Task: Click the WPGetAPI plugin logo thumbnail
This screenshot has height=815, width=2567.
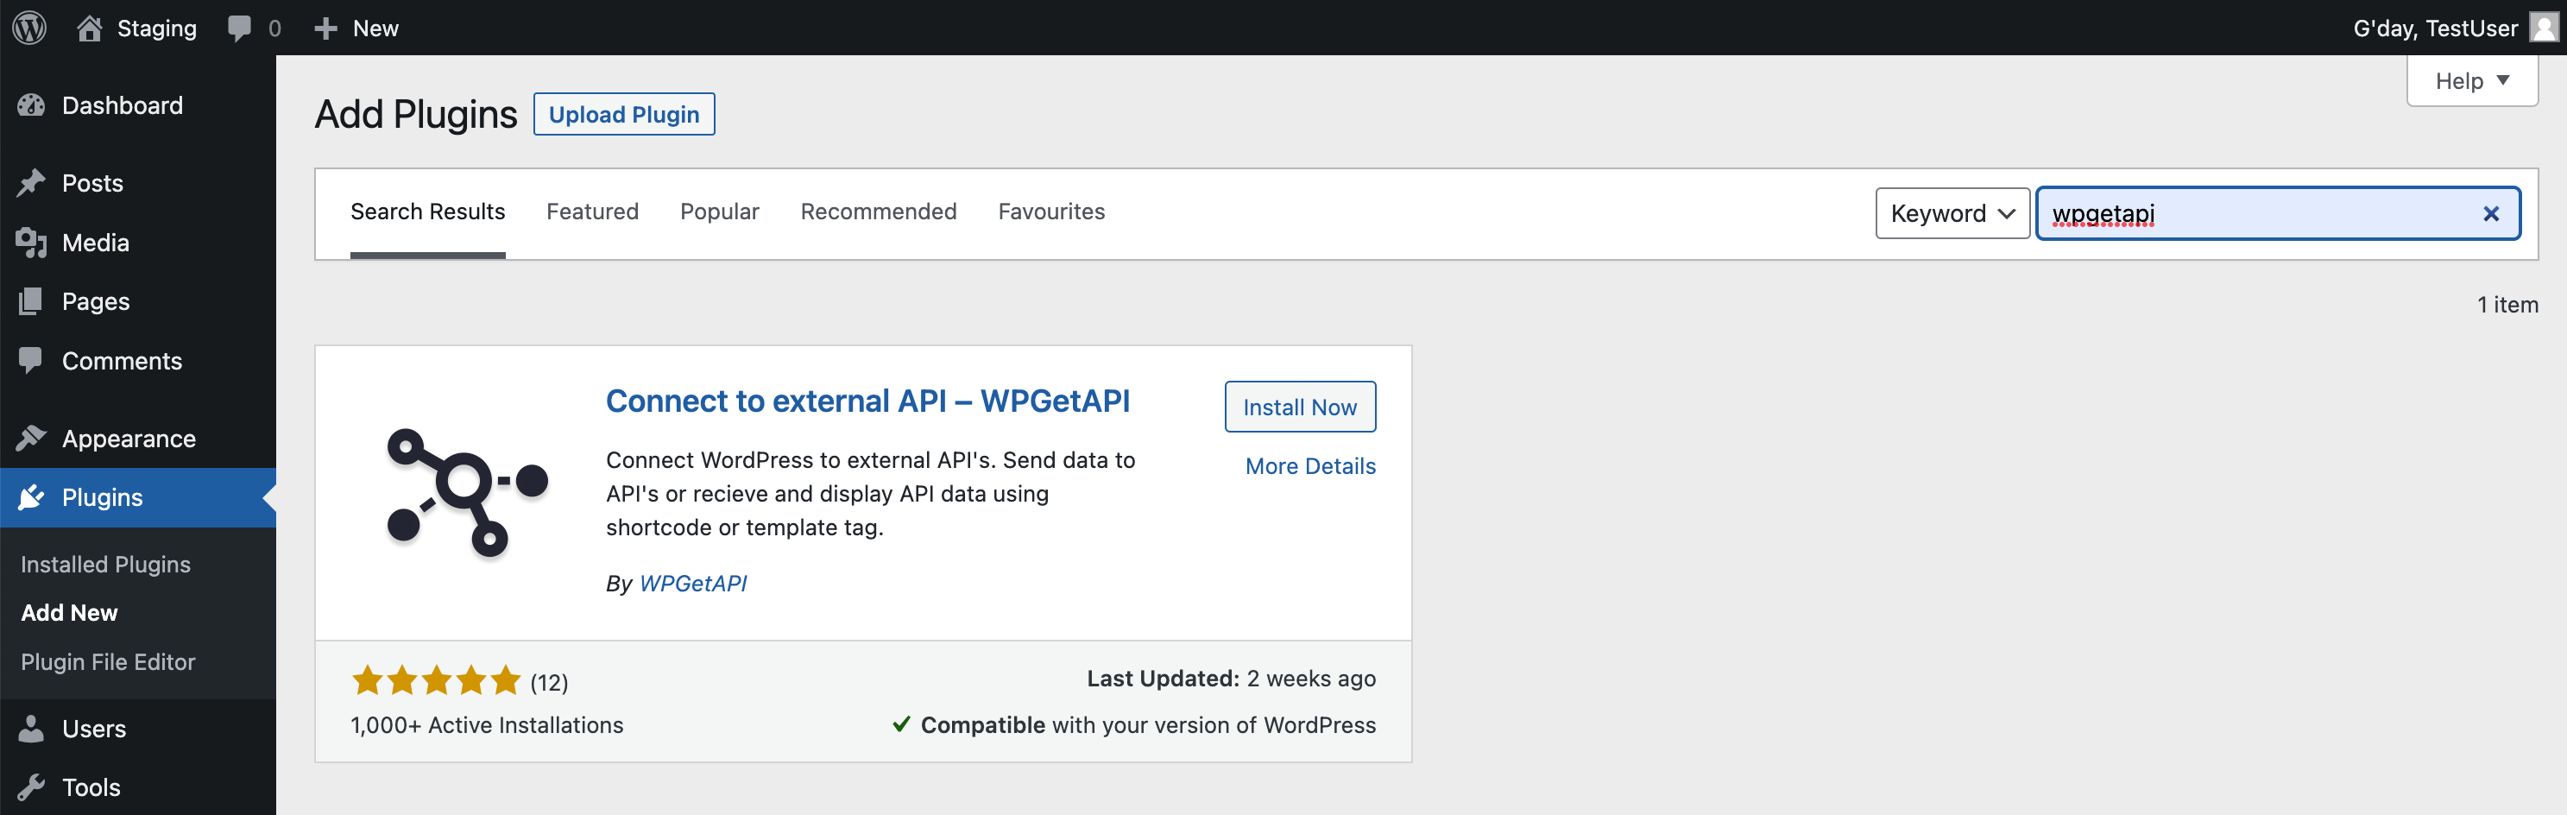Action: (467, 492)
